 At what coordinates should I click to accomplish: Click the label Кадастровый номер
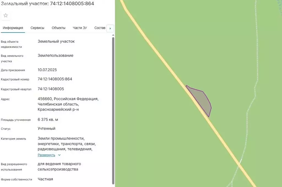(15, 79)
